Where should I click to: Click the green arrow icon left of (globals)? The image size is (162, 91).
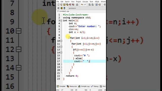(x=61, y=8)
